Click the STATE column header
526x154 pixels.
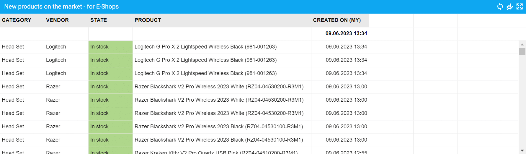click(x=99, y=20)
